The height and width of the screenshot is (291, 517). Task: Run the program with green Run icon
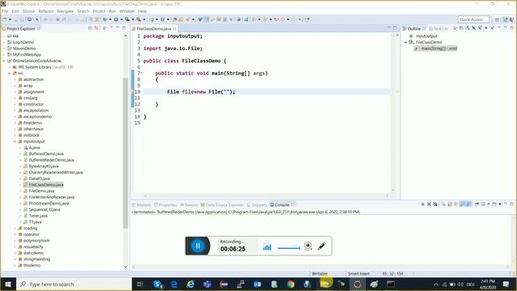tap(116, 19)
